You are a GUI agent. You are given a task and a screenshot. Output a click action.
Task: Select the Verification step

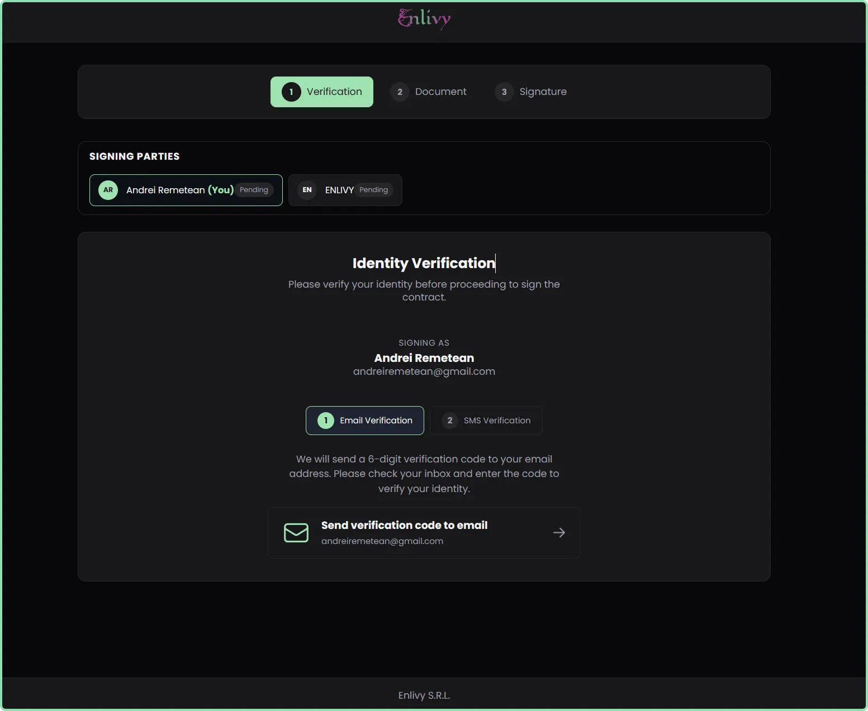pyautogui.click(x=322, y=92)
